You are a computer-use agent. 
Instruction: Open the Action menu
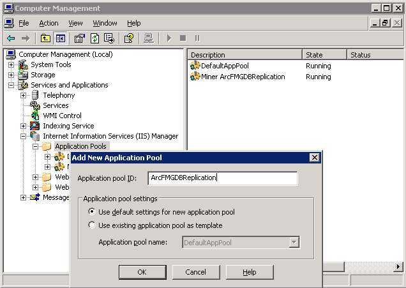point(49,23)
